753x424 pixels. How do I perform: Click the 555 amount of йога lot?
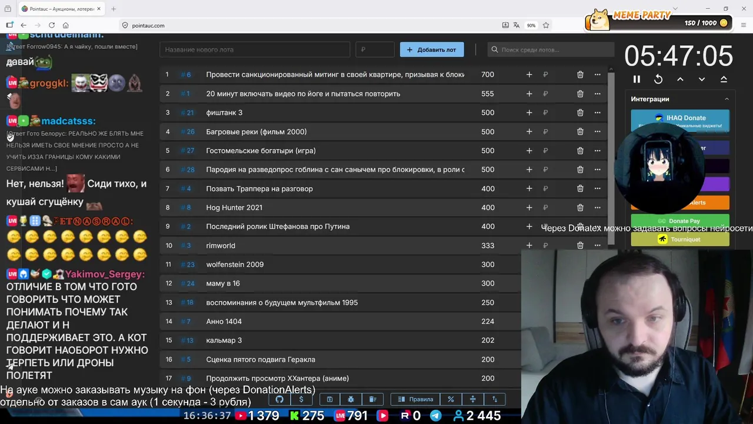[487, 94]
